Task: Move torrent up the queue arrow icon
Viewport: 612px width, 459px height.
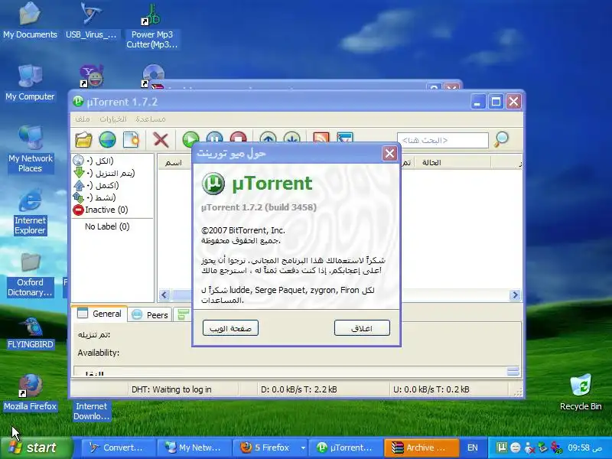Action: 268,138
